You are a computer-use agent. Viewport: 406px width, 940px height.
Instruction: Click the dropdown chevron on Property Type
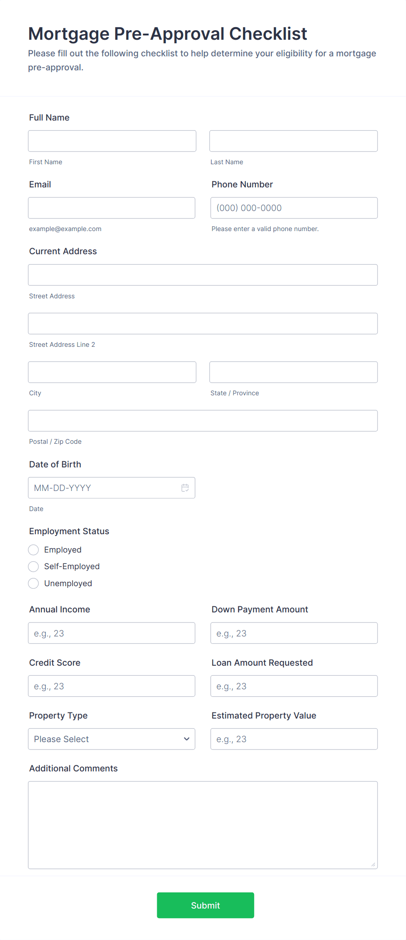pos(185,739)
